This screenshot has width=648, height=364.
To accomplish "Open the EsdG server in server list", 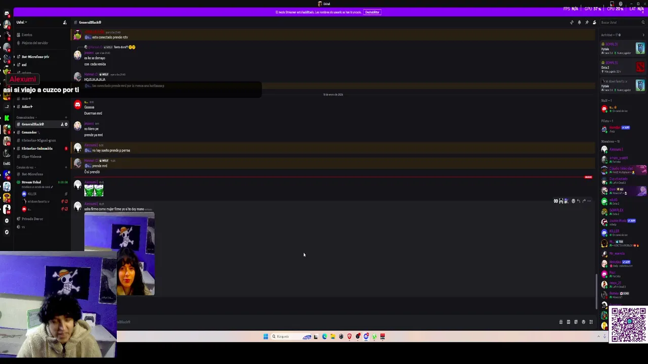I will [x=7, y=163].
